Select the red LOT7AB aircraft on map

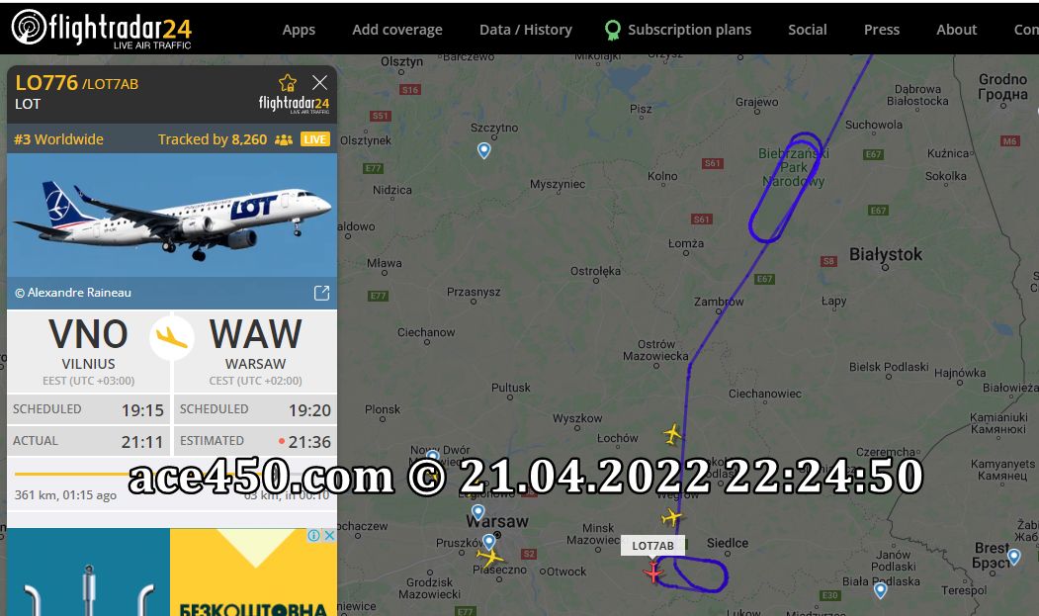click(653, 572)
